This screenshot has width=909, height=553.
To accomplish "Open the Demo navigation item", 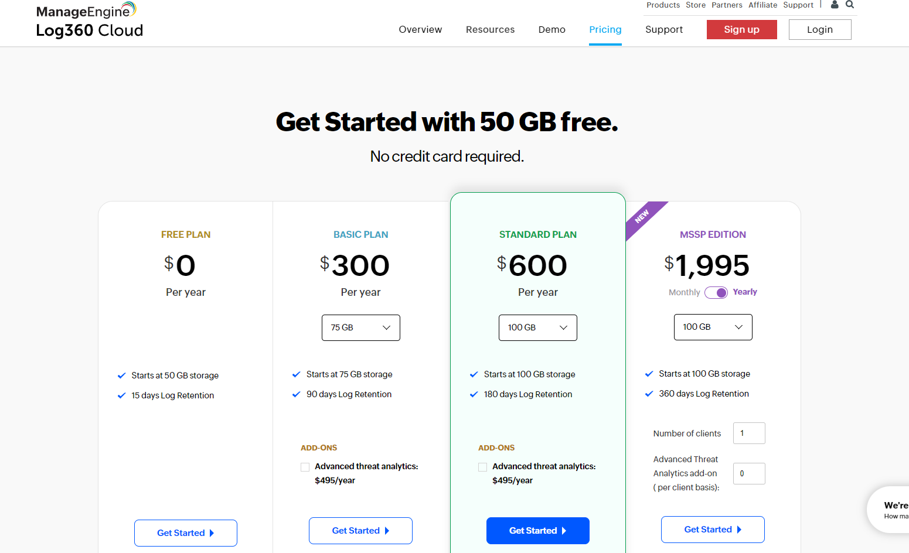I will [551, 29].
